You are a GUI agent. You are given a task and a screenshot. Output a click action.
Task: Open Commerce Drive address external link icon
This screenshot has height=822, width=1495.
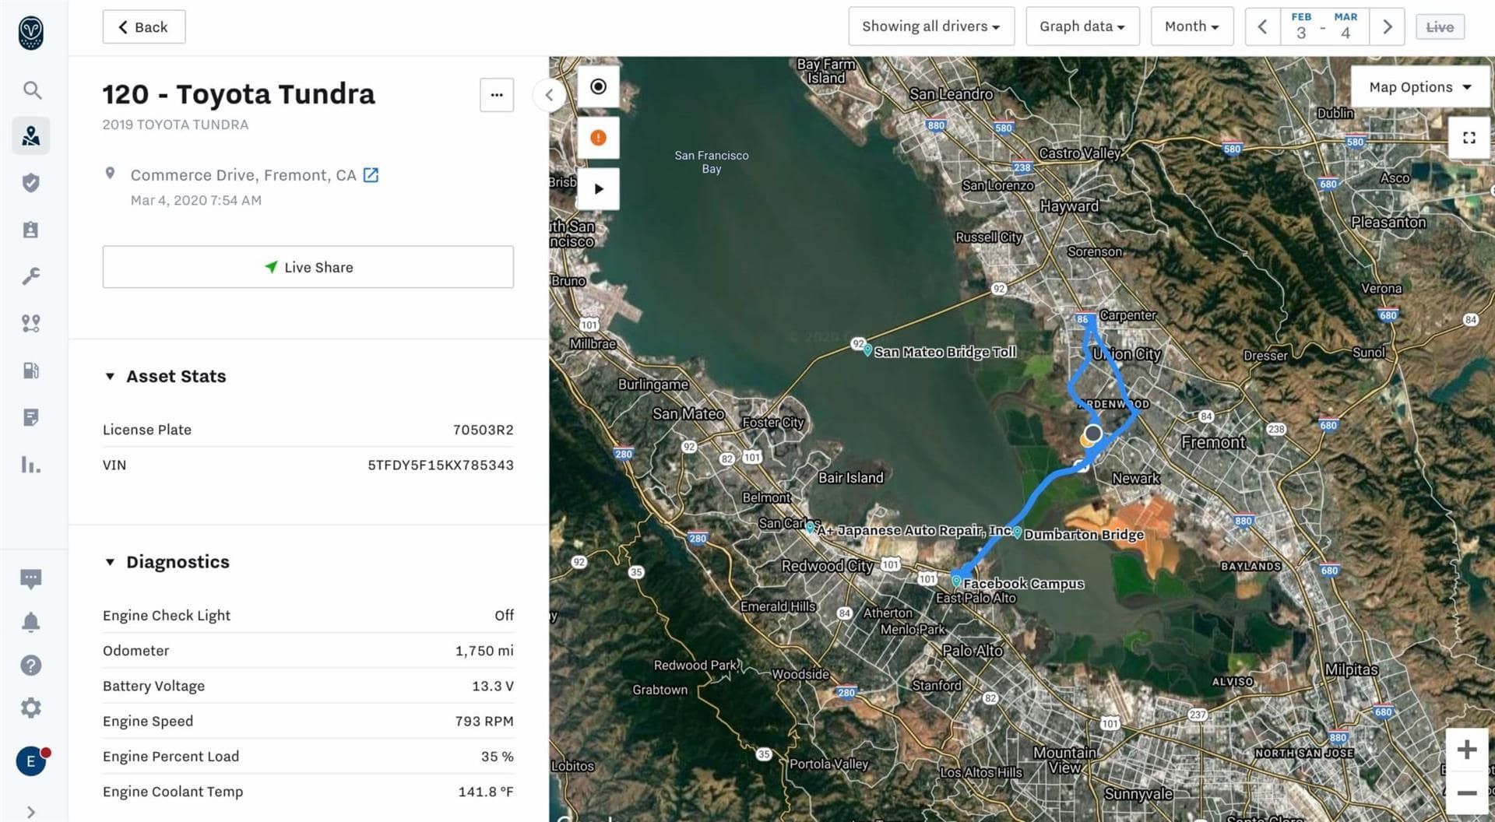(371, 175)
